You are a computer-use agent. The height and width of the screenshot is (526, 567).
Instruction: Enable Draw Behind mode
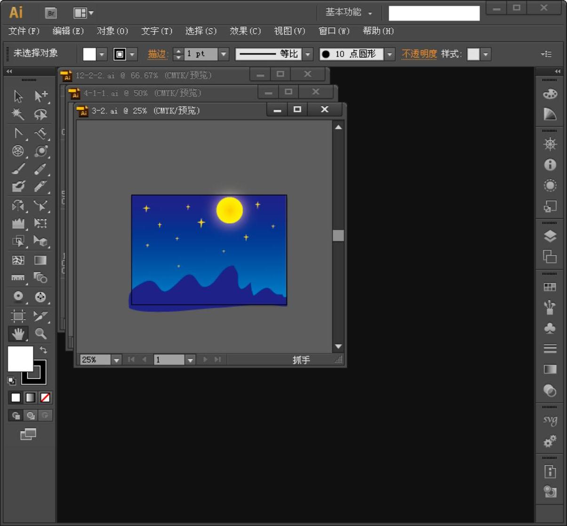tap(31, 415)
